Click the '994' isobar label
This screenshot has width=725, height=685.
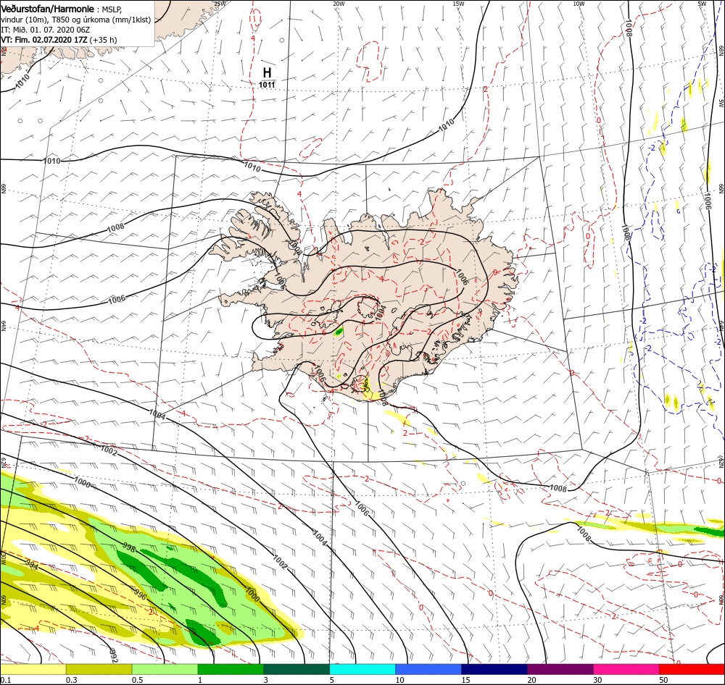point(32,565)
